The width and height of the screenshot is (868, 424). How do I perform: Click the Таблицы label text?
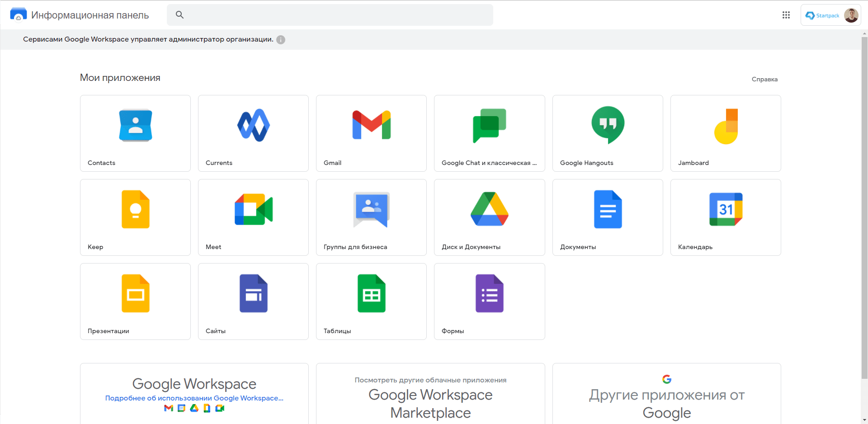[x=337, y=331]
